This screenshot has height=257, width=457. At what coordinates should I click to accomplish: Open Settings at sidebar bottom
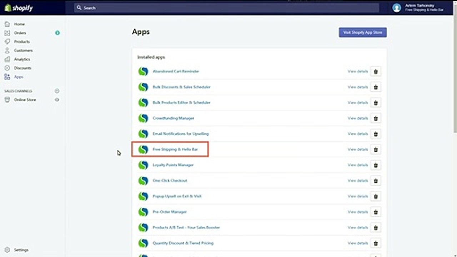pos(21,250)
